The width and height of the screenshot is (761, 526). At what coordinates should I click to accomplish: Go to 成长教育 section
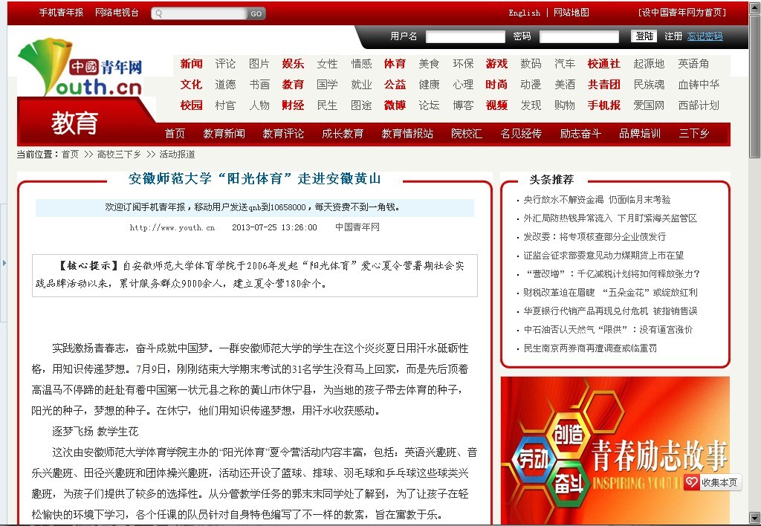click(x=343, y=134)
